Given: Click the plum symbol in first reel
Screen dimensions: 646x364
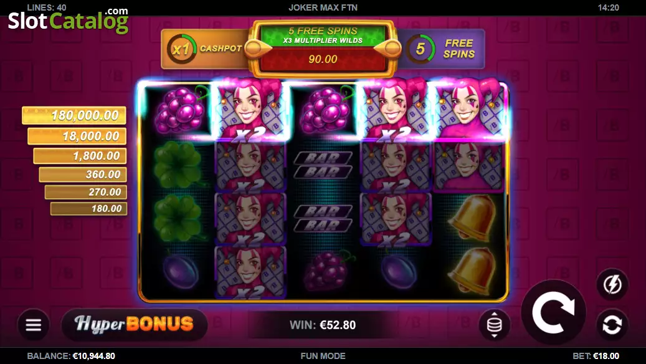Looking at the screenshot, I should 179,271.
